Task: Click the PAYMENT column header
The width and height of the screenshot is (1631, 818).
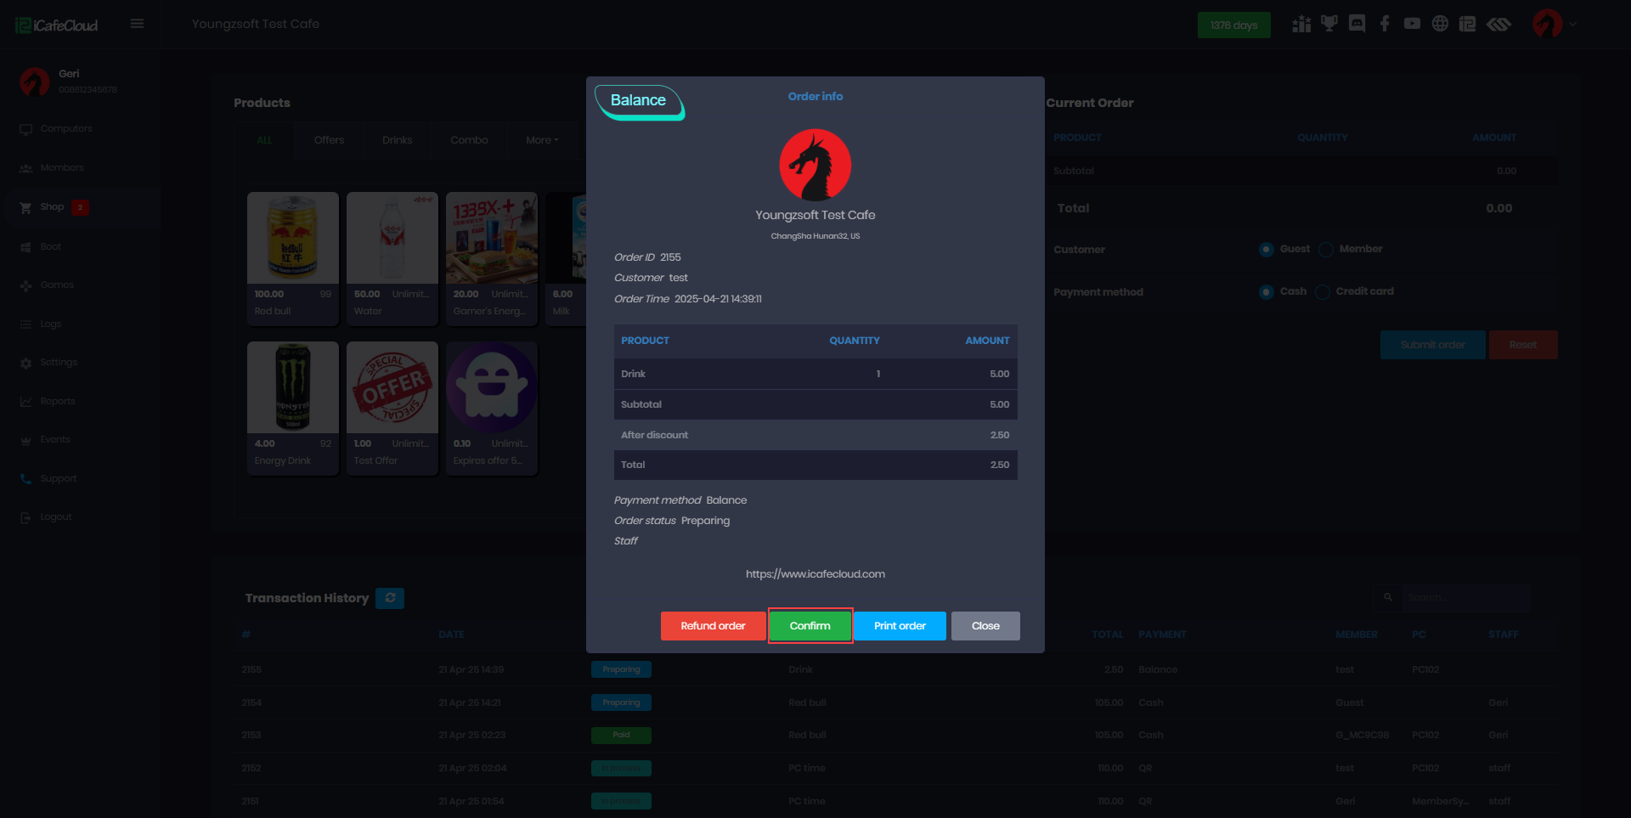Action: 1162,635
